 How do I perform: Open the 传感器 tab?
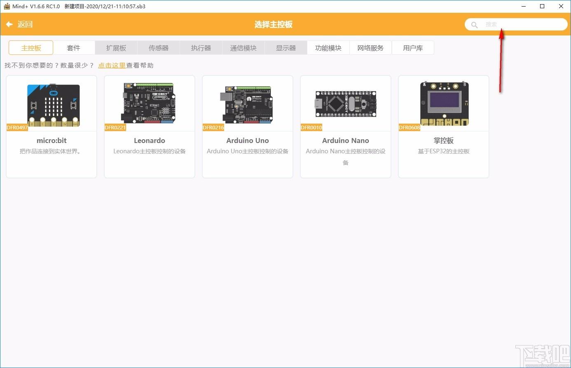tap(159, 48)
